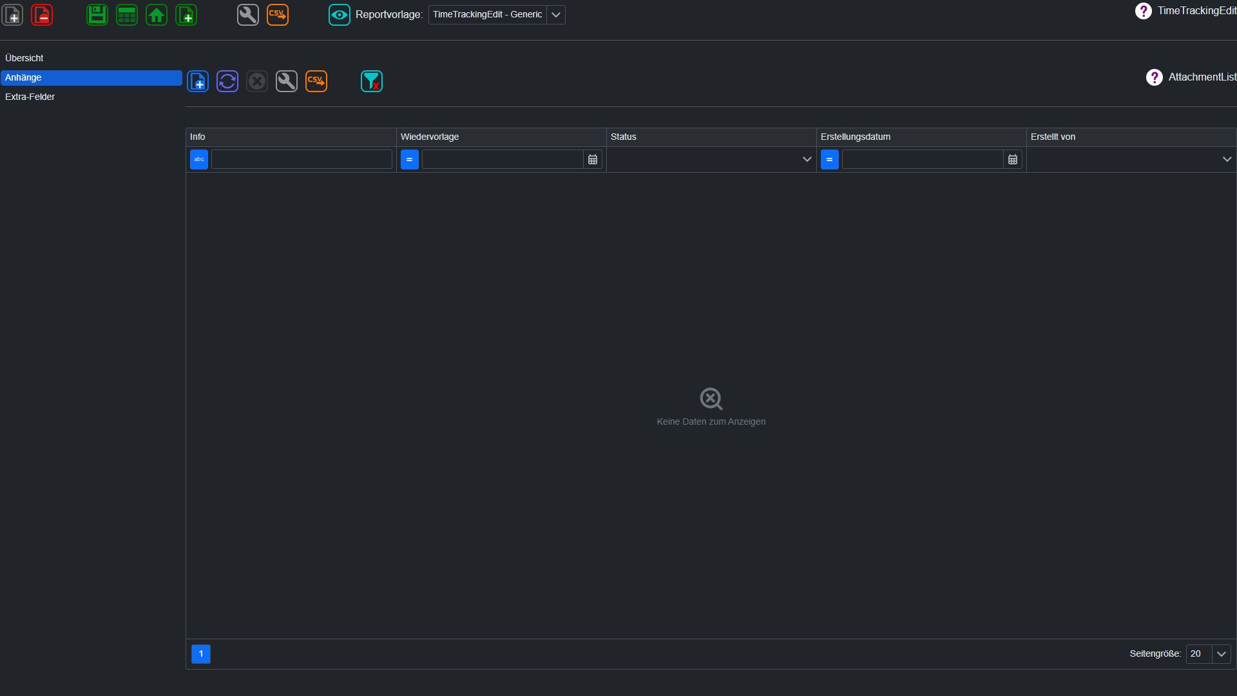Sort by the Erstellt von column header

tap(1131, 137)
